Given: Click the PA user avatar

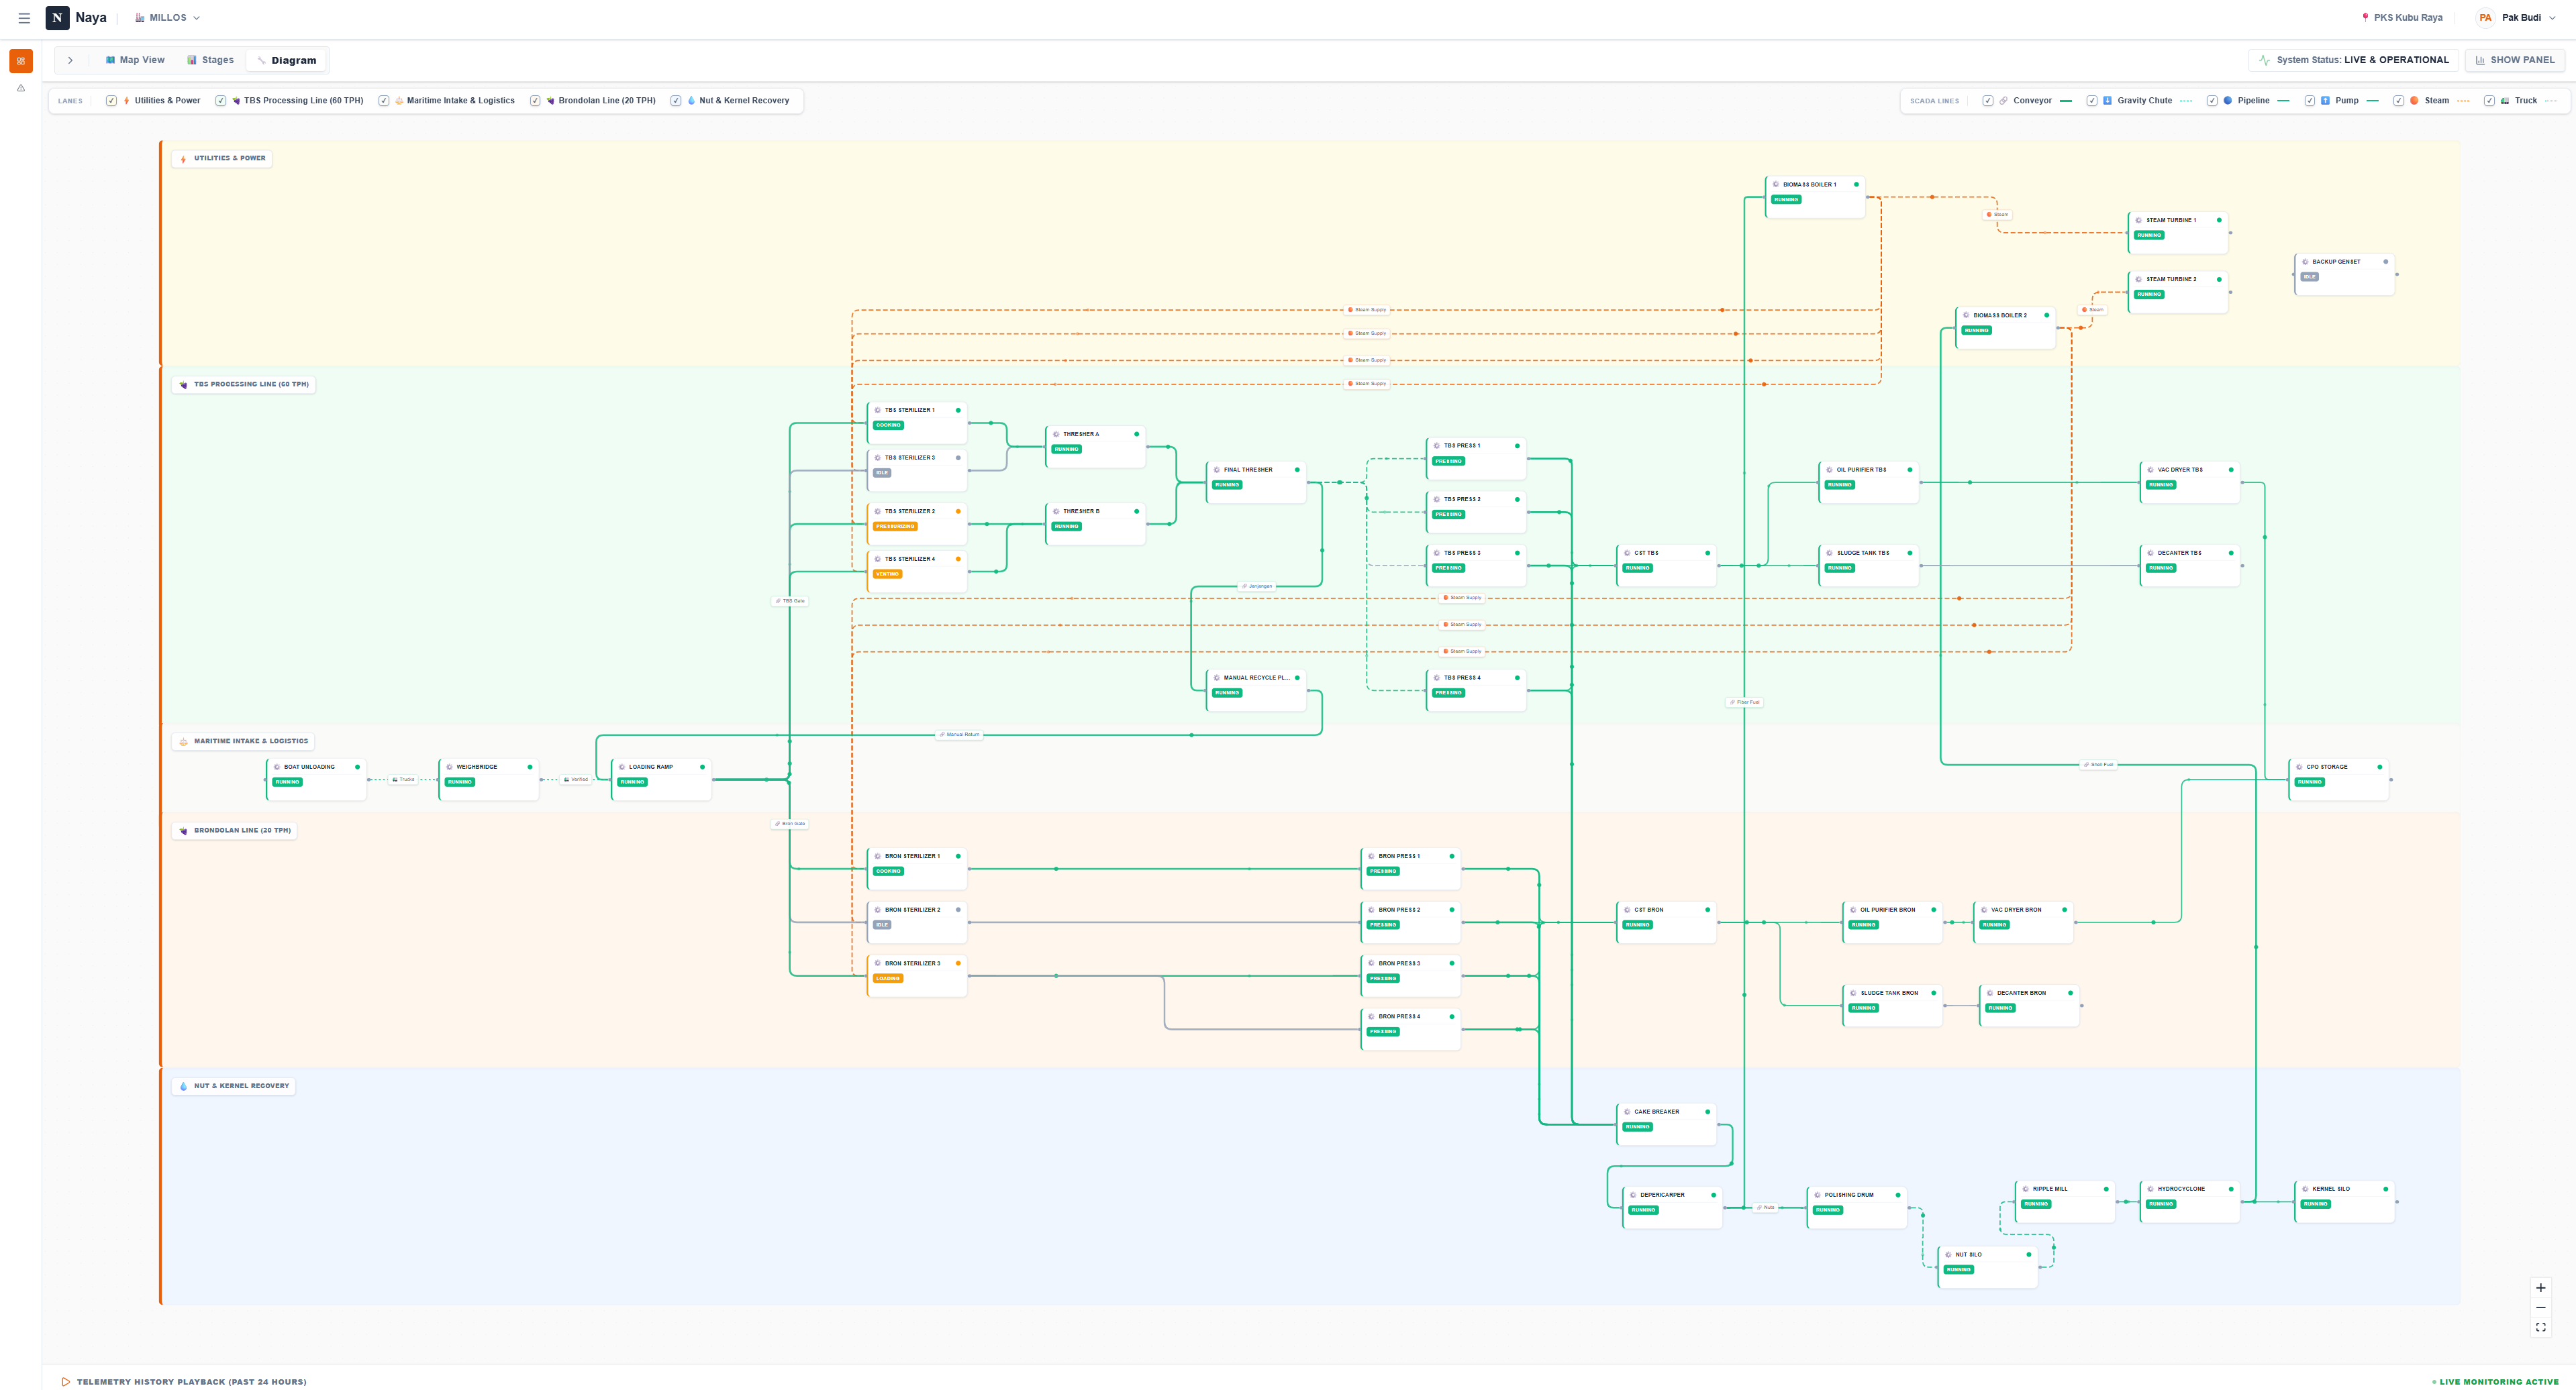Looking at the screenshot, I should tap(2485, 18).
